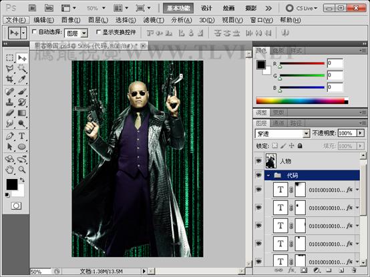Hide the fourth 0101 text layer
The width and height of the screenshot is (370, 277).
(x=258, y=244)
